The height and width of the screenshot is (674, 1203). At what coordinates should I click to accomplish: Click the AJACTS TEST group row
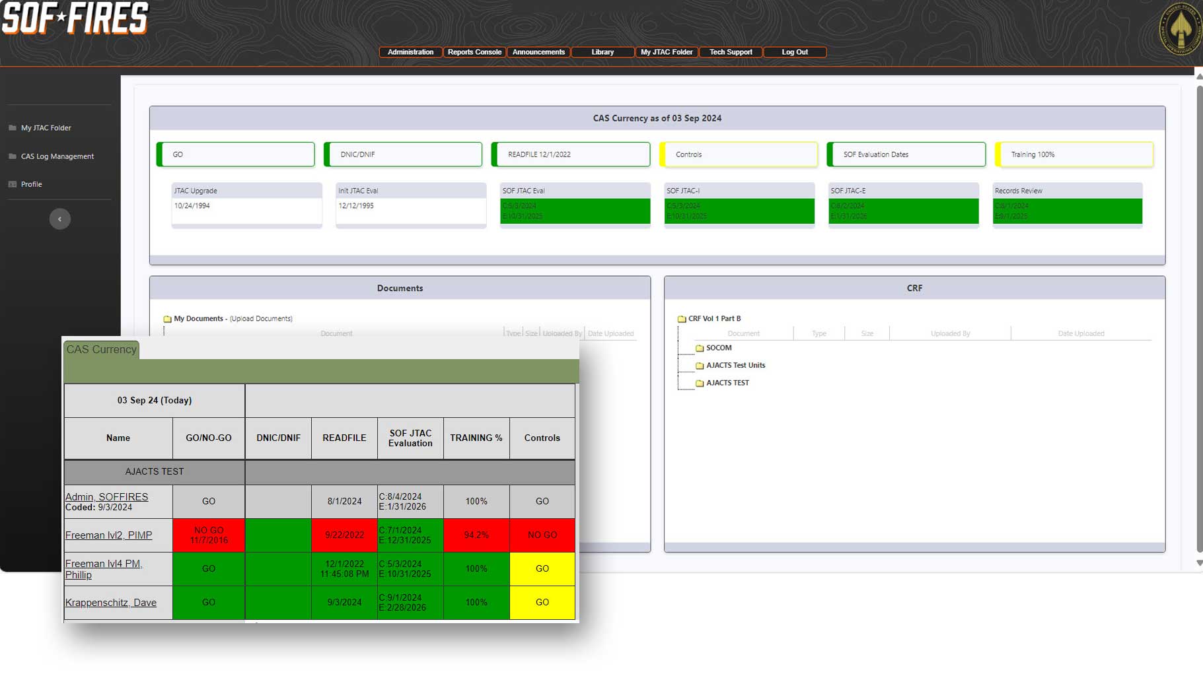[155, 472]
